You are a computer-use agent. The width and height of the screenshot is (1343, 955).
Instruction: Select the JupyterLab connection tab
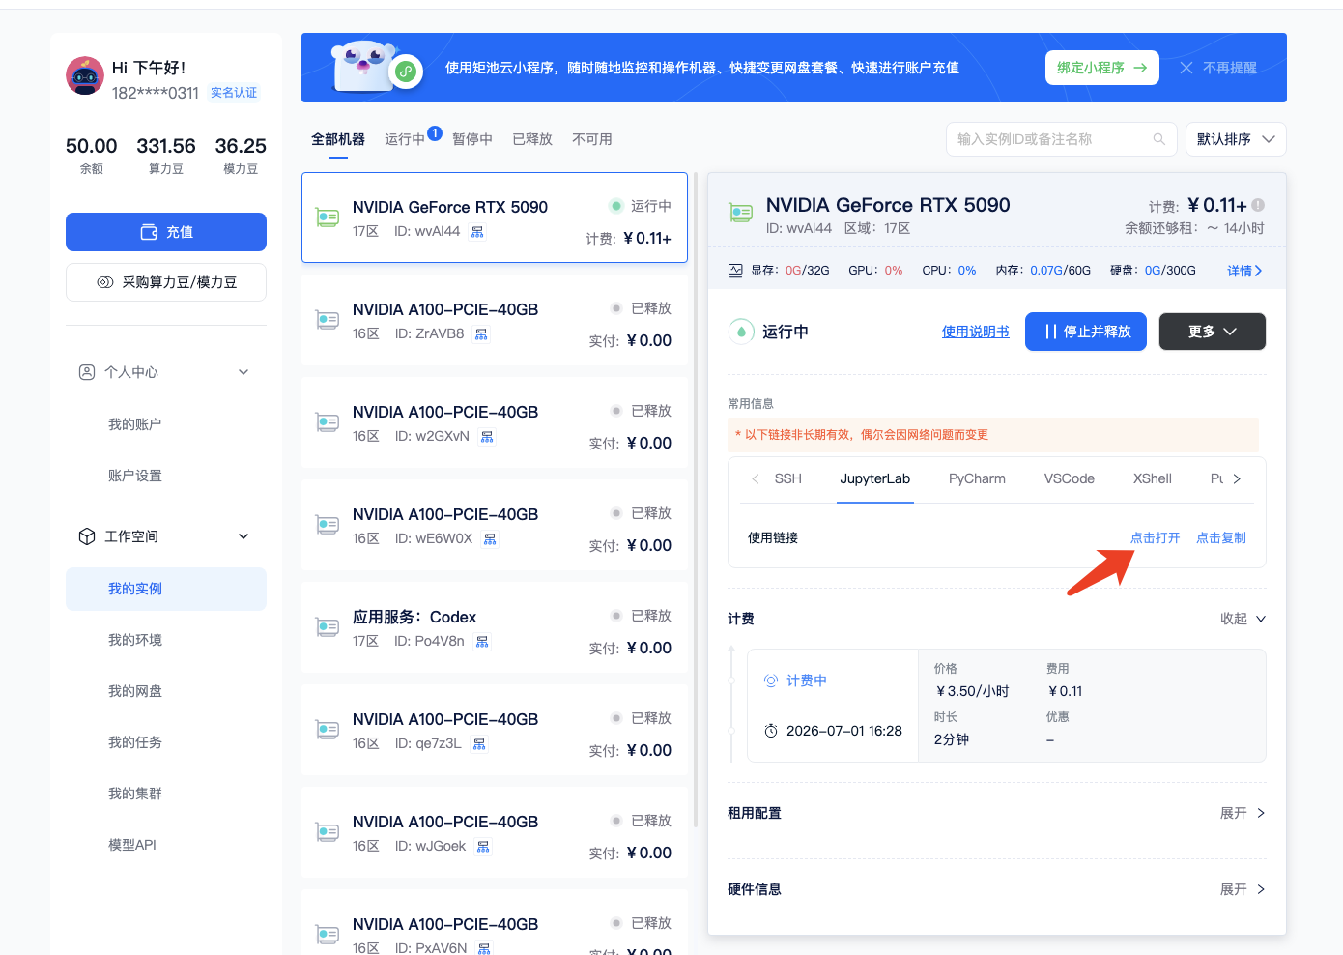(875, 478)
